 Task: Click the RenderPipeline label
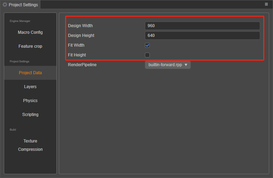82,65
